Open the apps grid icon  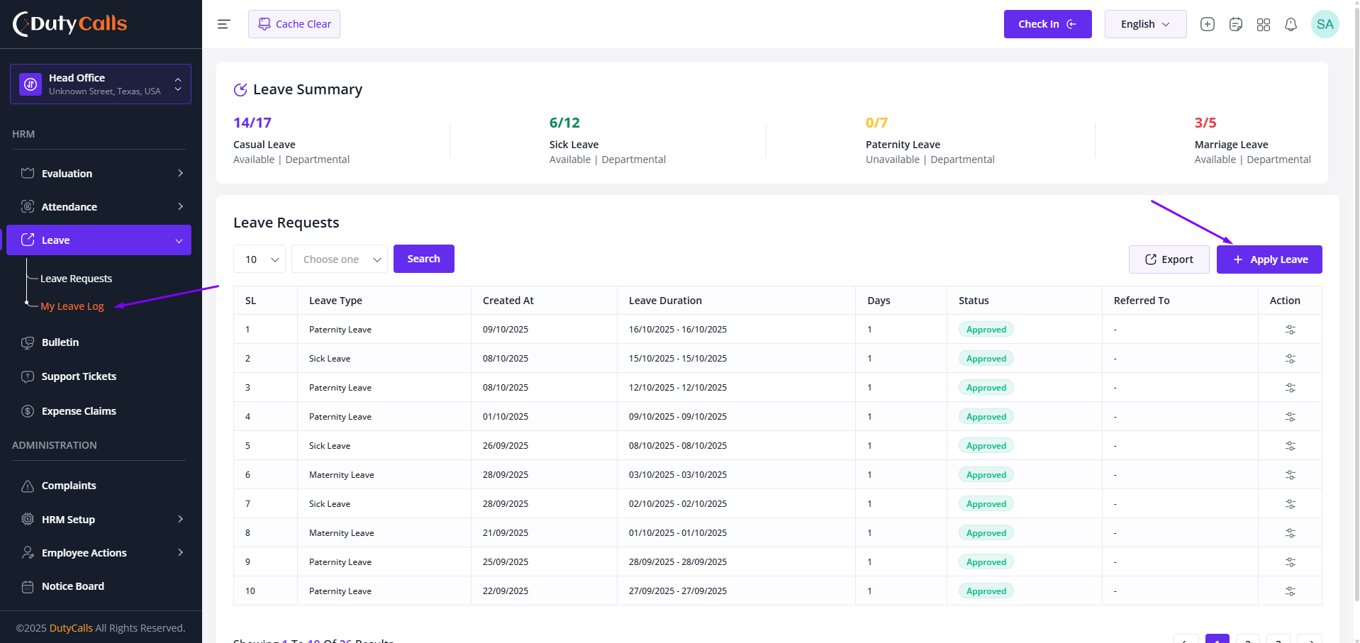tap(1263, 24)
